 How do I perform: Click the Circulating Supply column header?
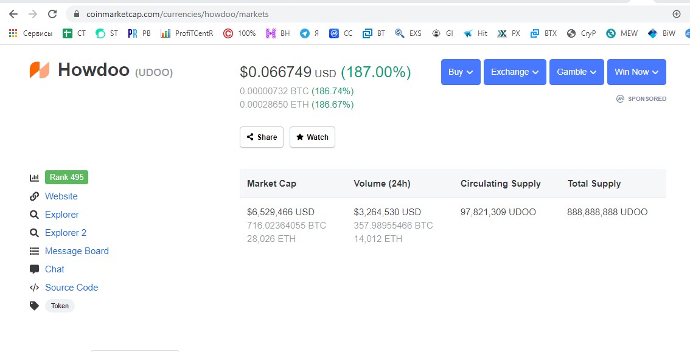[501, 184]
